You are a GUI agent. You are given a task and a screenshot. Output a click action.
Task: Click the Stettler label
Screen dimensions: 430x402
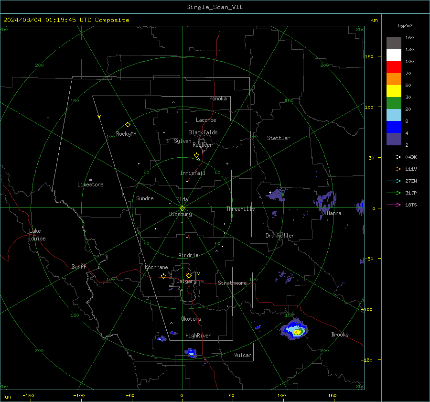coord(279,138)
